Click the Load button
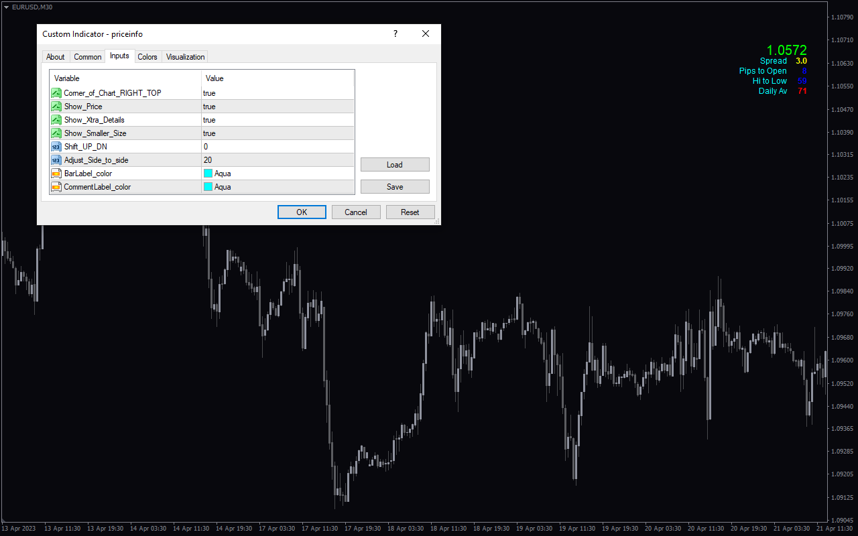The width and height of the screenshot is (858, 536). pyautogui.click(x=395, y=165)
